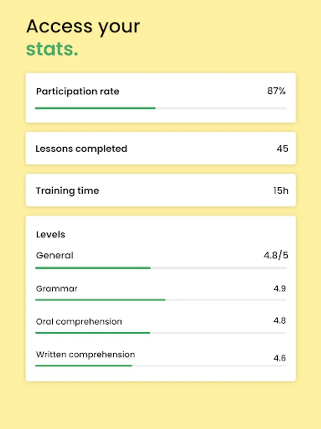The width and height of the screenshot is (321, 429).
Task: Click the Oral comprehension progress bar
Action: [x=161, y=333]
